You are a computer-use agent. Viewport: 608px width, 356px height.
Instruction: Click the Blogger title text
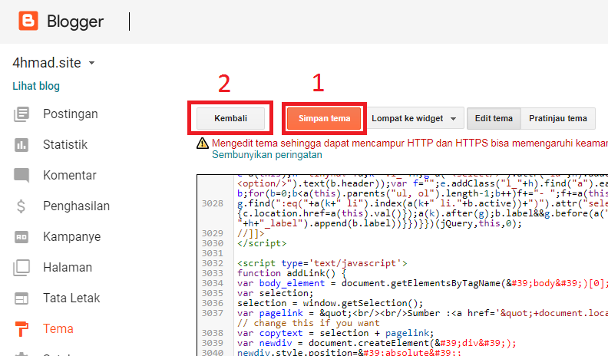pyautogui.click(x=75, y=21)
